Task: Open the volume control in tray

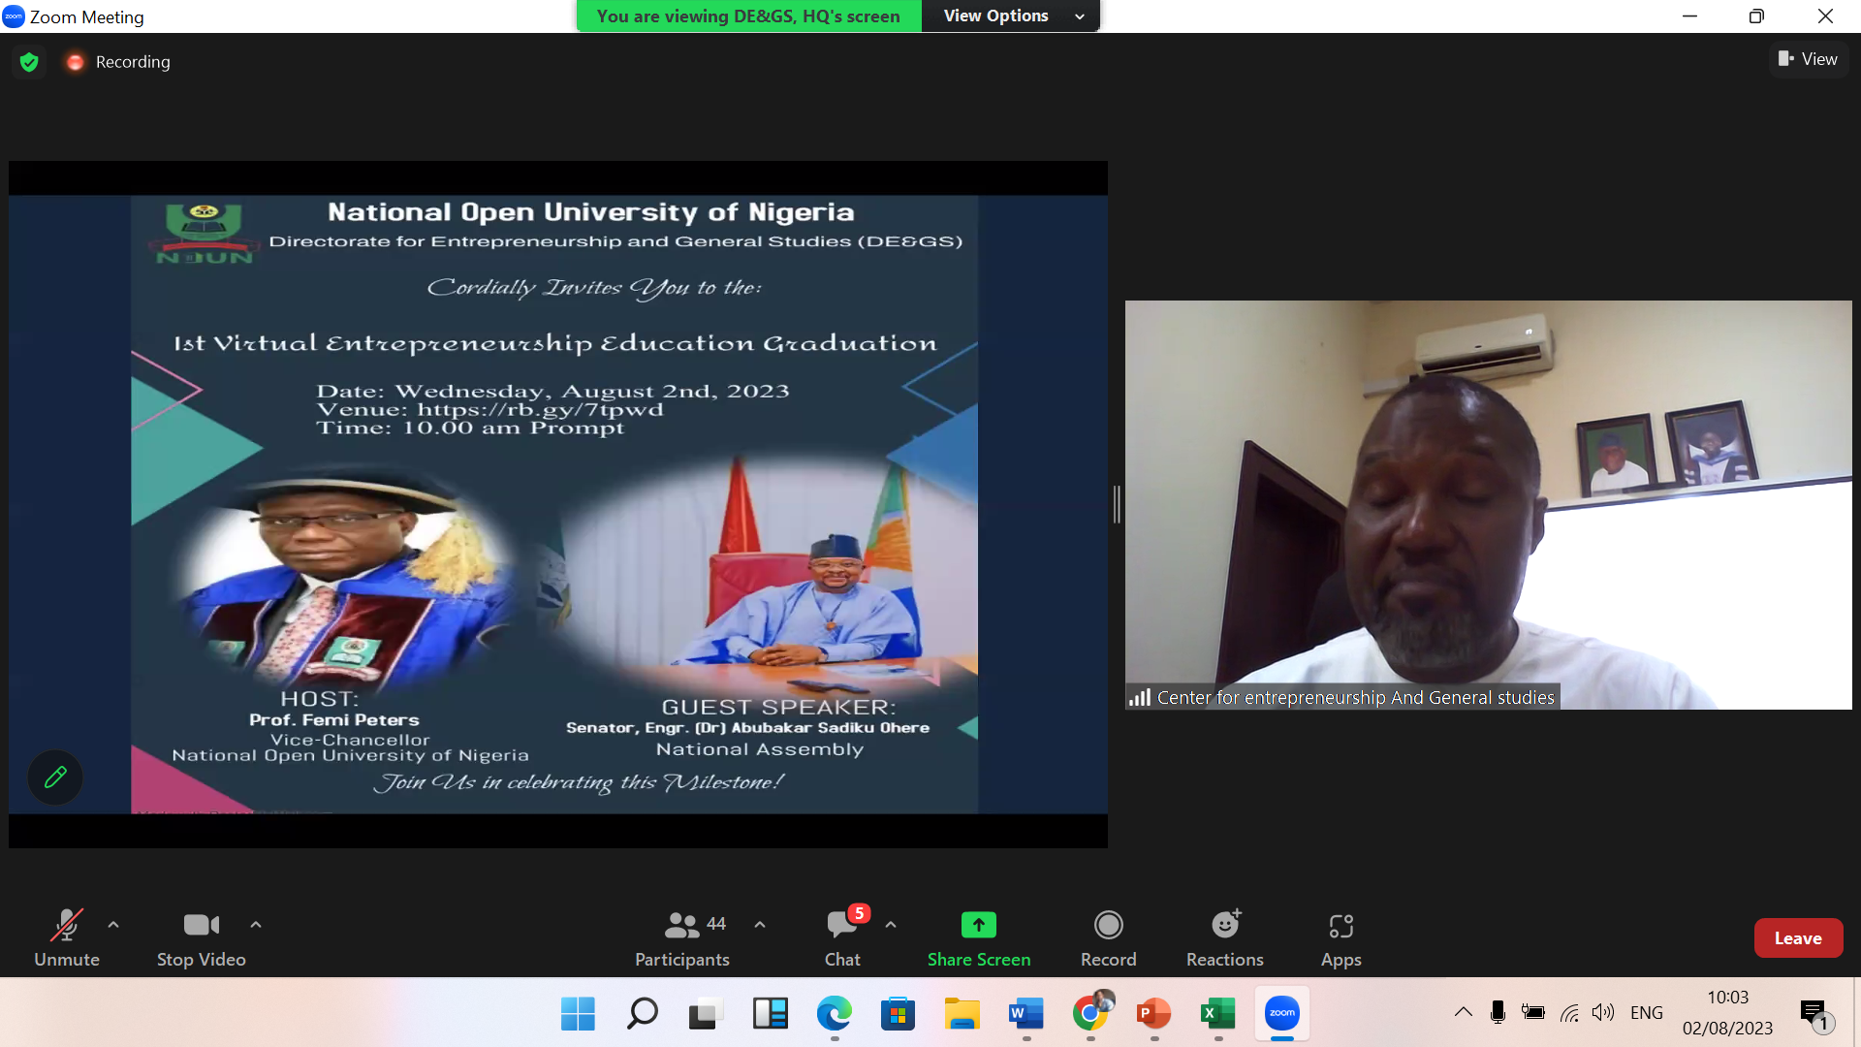Action: coord(1603,1013)
